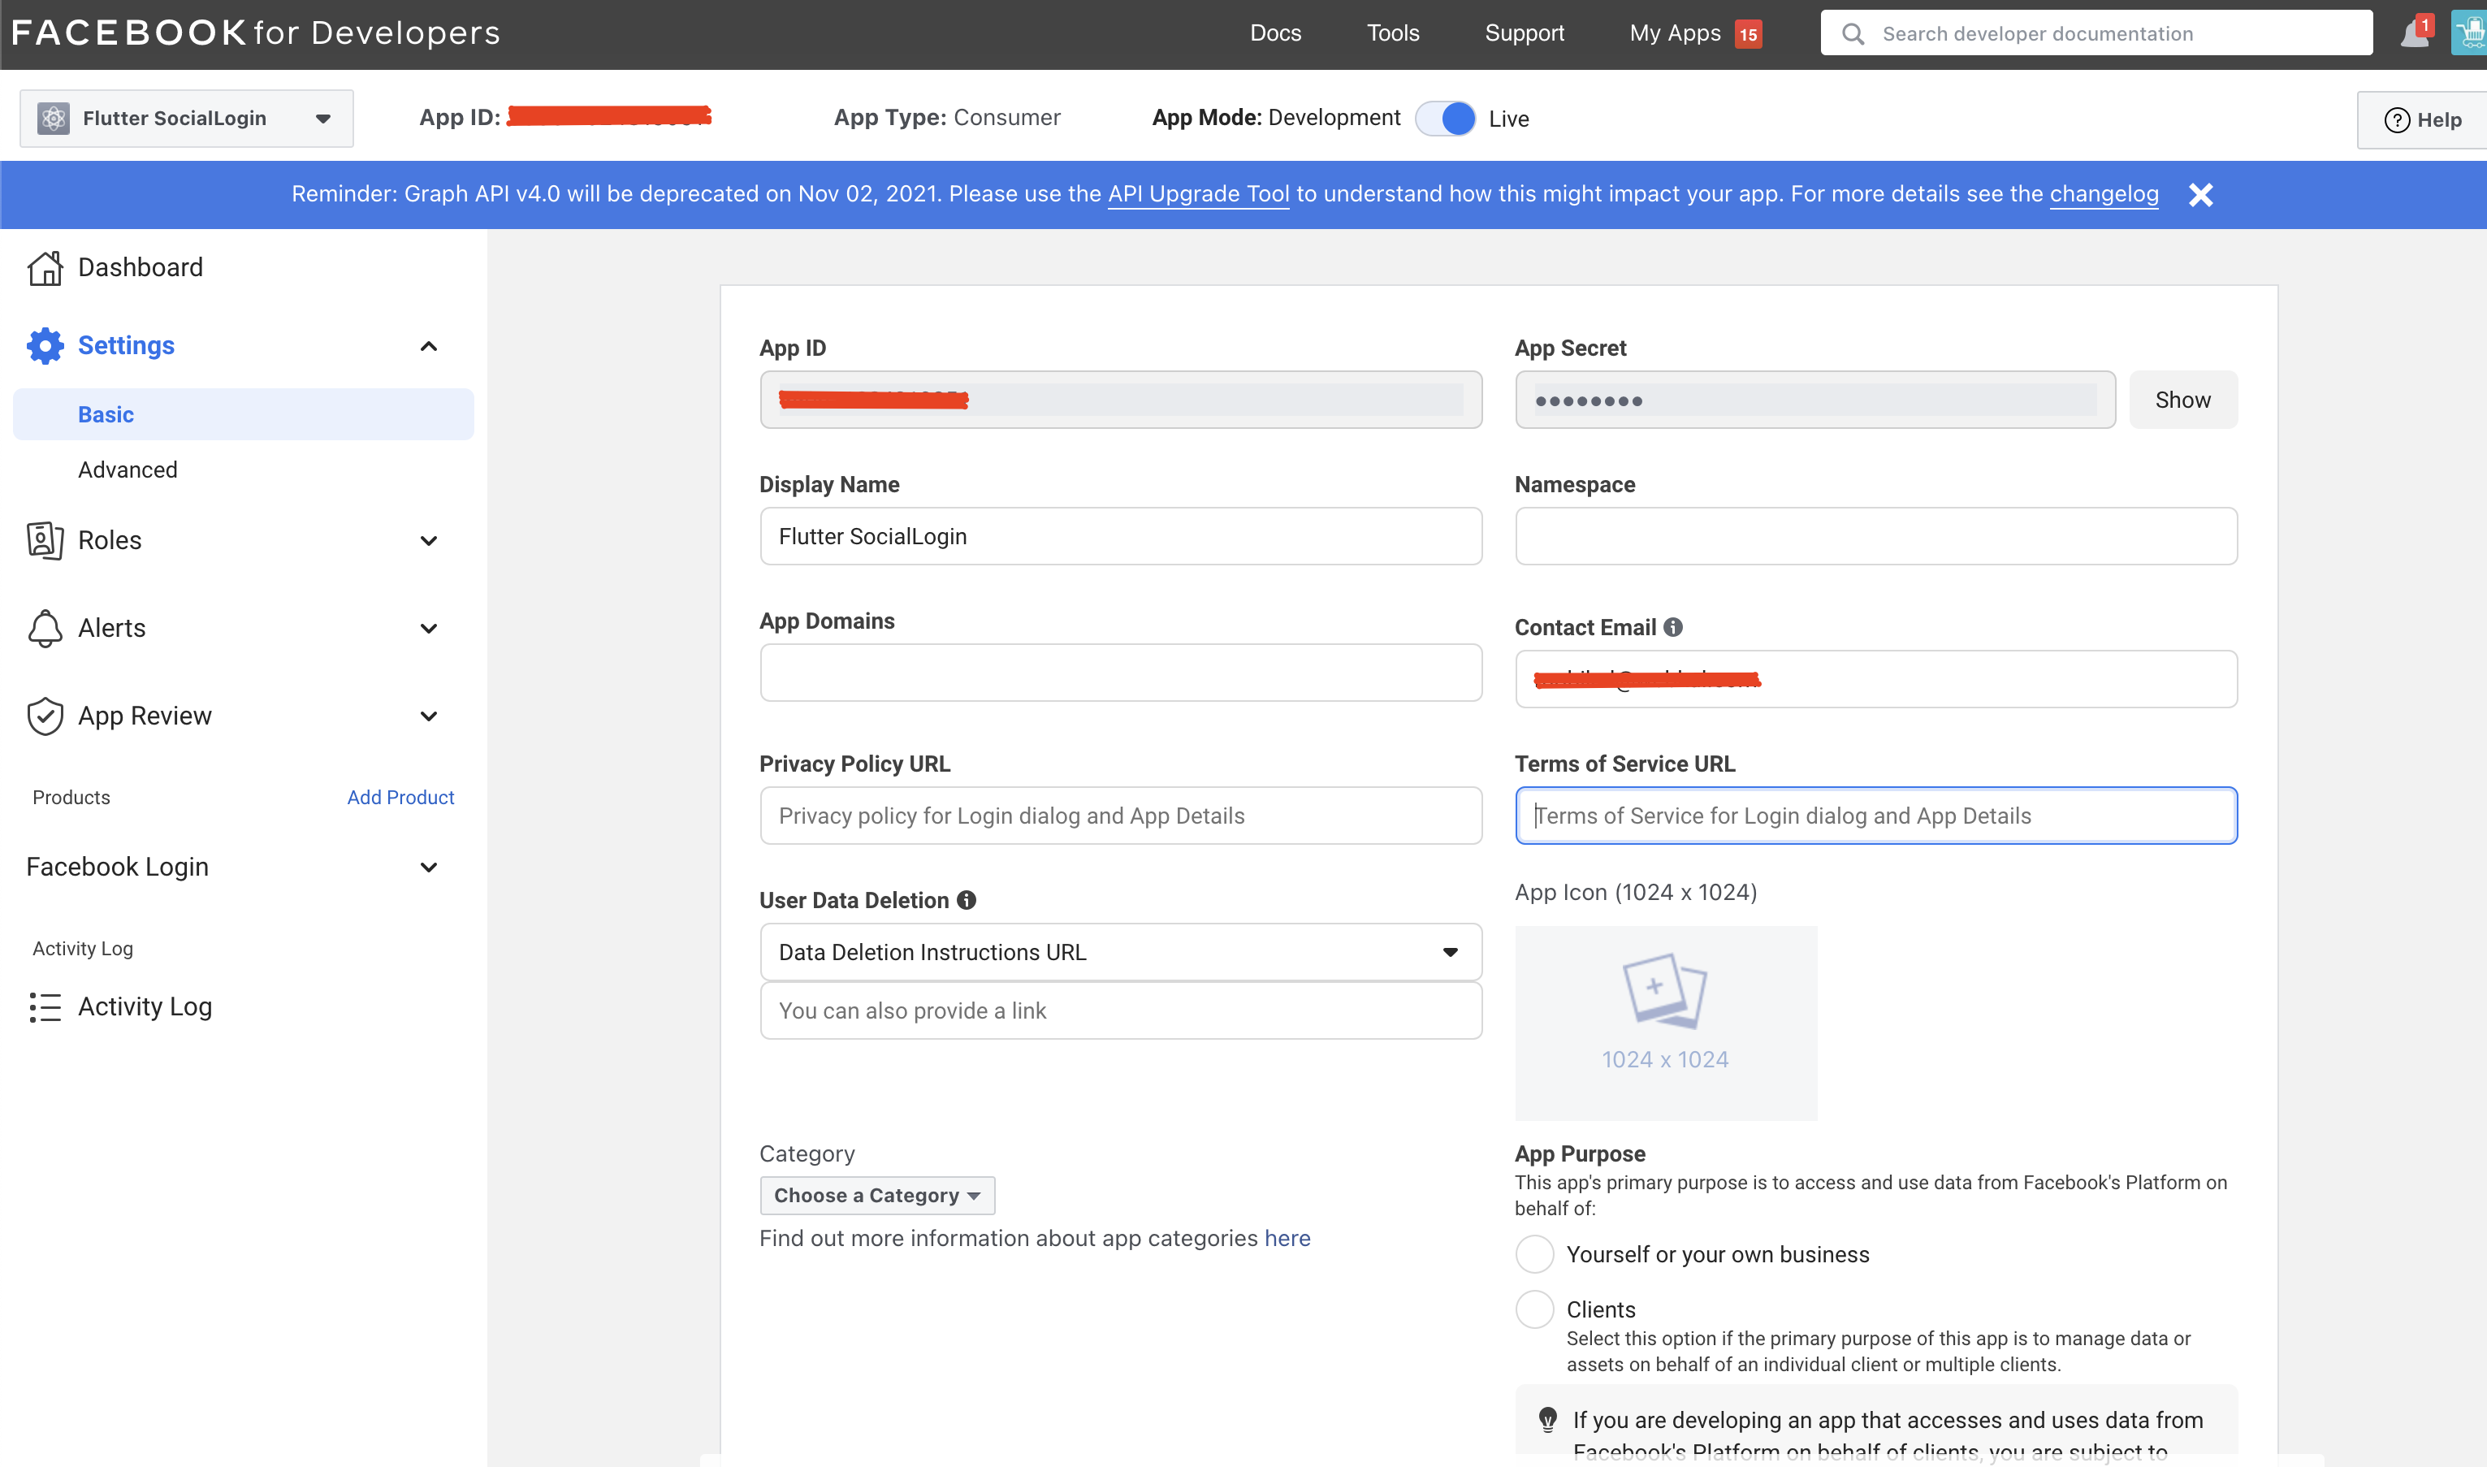The height and width of the screenshot is (1467, 2487).
Task: Expand the Roles section chevron
Action: point(431,539)
